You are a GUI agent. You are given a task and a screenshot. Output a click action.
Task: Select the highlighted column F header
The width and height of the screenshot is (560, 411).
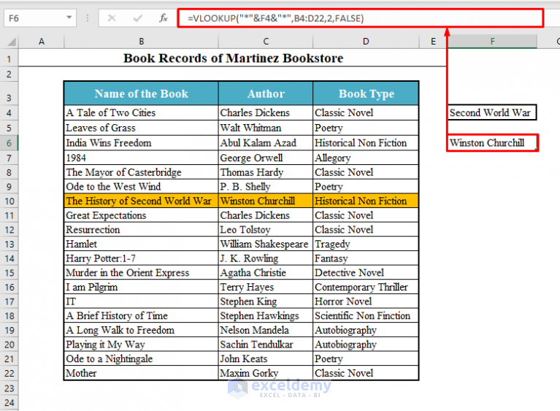(492, 42)
